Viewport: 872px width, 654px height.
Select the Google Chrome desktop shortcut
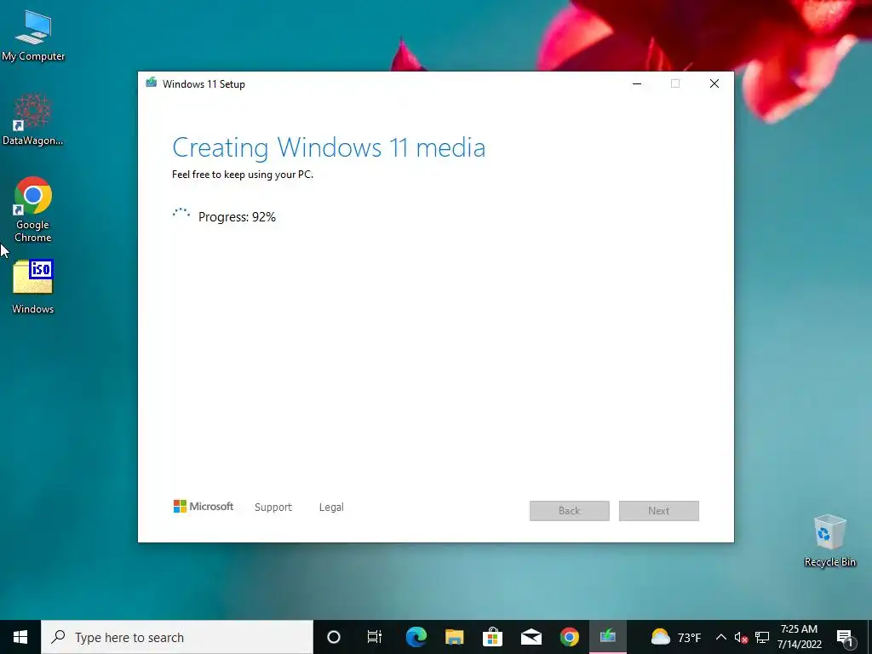point(33,209)
